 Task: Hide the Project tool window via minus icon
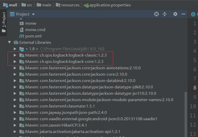coord(183,14)
